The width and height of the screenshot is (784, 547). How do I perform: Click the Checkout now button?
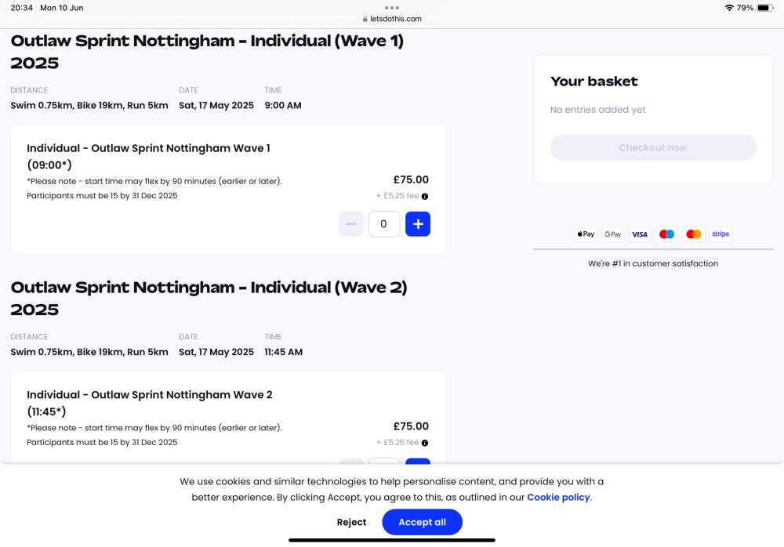[653, 147]
